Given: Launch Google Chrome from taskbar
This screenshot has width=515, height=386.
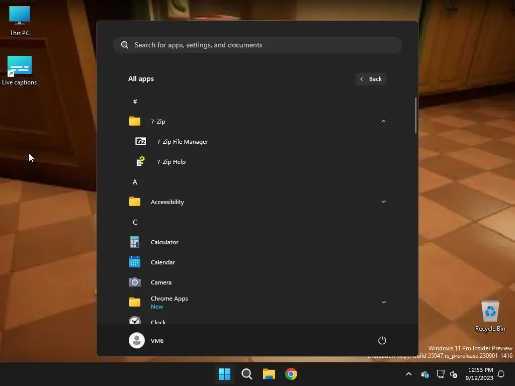Looking at the screenshot, I should coord(291,374).
